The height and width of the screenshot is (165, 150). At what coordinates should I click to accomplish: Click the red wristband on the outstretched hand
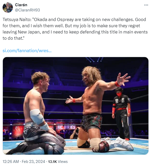[x=117, y=84]
